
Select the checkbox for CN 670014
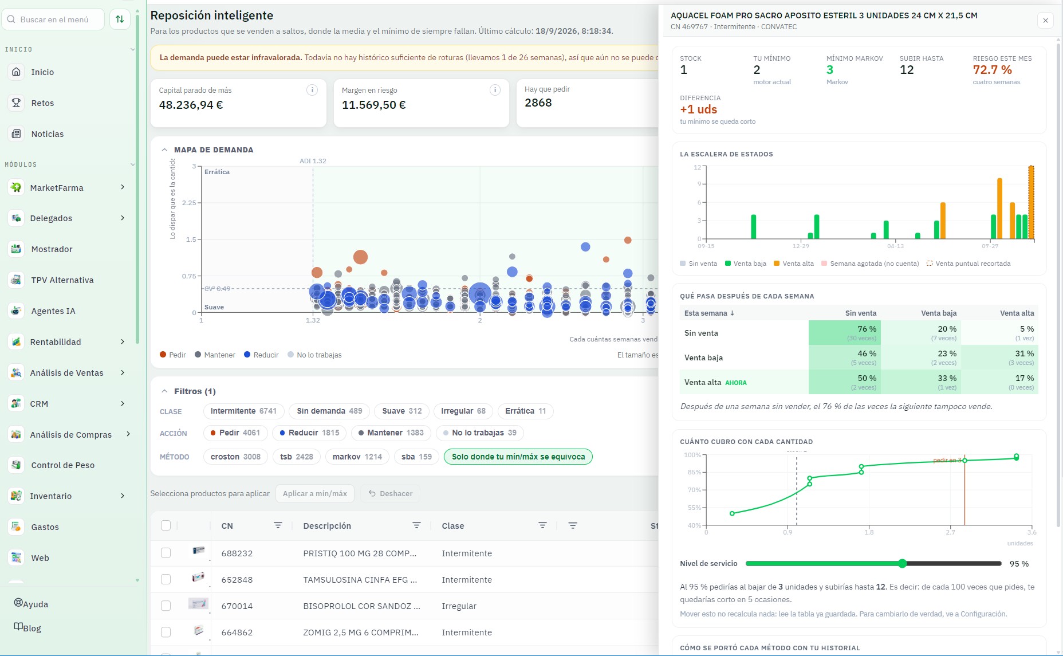pos(166,606)
